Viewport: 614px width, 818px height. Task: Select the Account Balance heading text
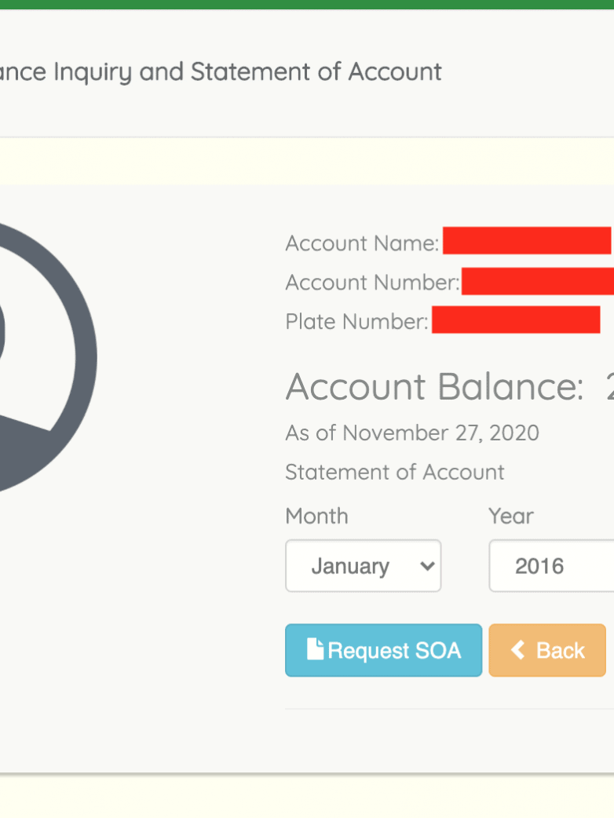tap(434, 386)
